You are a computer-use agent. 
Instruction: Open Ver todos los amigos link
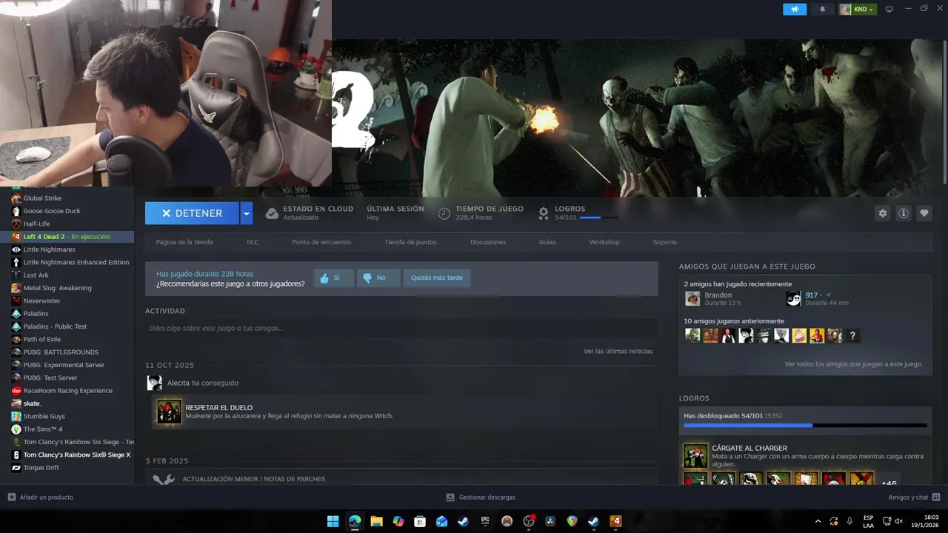tap(852, 364)
